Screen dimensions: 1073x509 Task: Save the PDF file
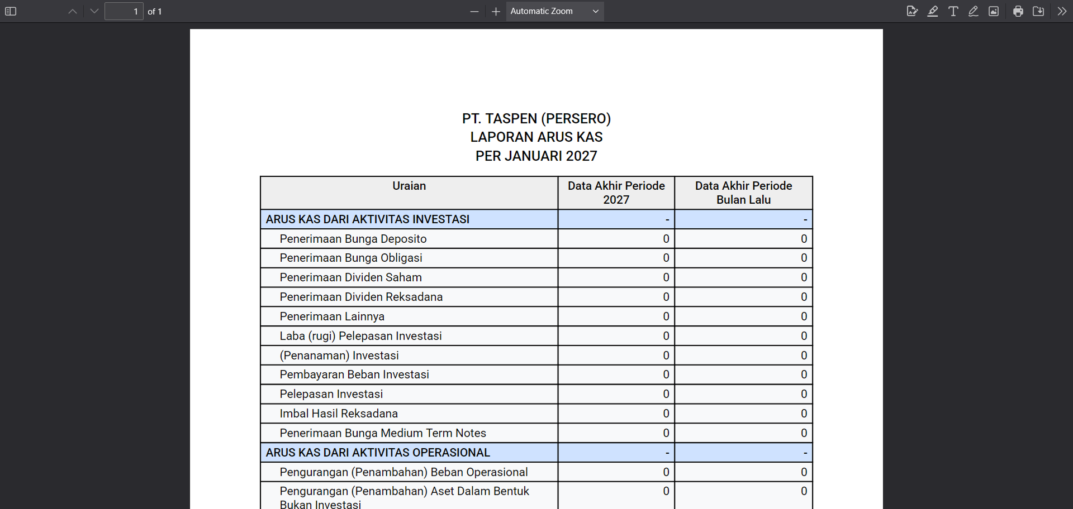(1038, 11)
